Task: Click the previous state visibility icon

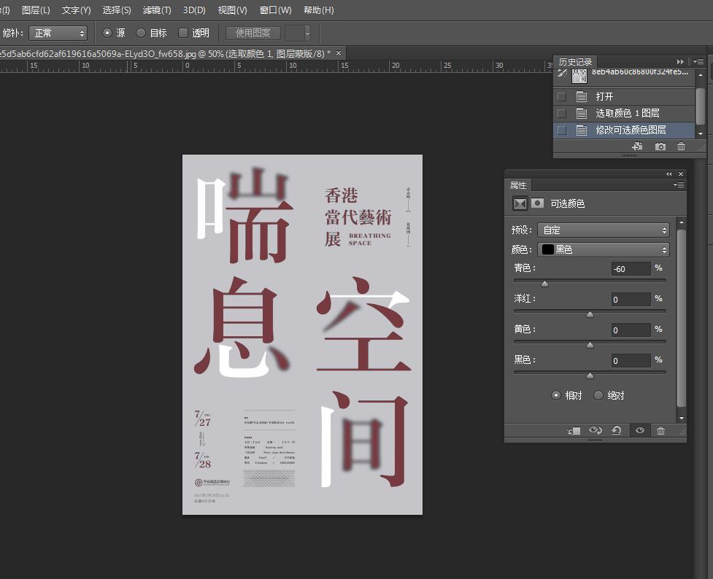Action: (x=595, y=430)
